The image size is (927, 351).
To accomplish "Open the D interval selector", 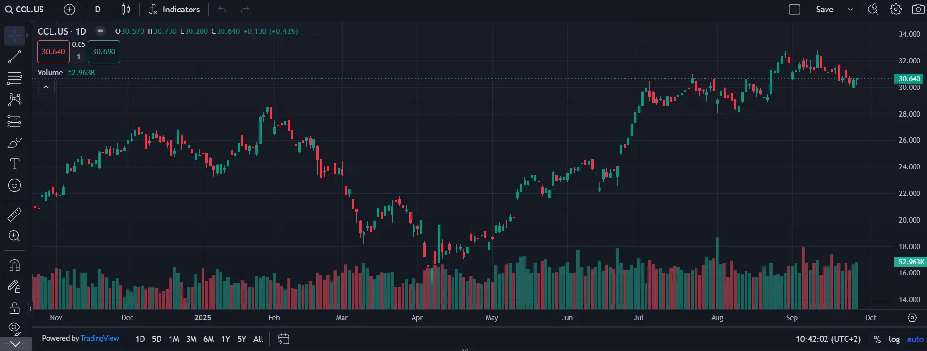I will (x=98, y=10).
